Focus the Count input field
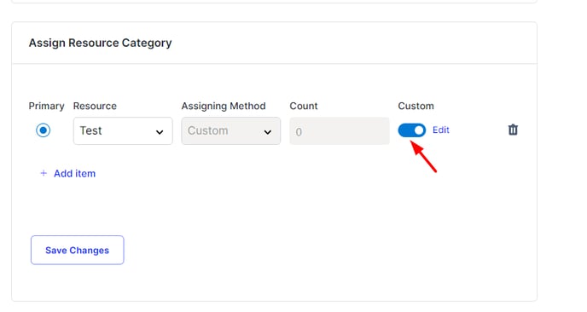The height and width of the screenshot is (312, 587). [x=340, y=131]
